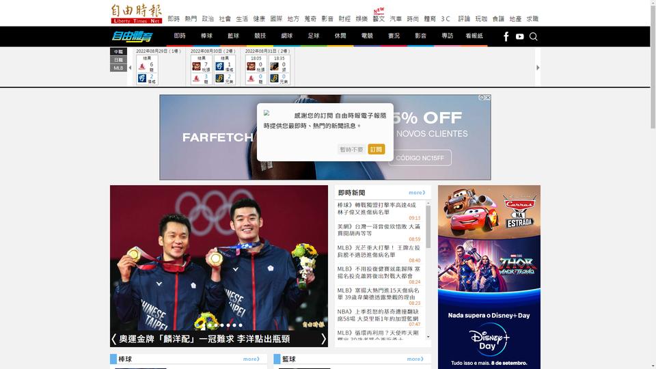Screen dimensions: 656x369
Task: Open news MLB》不用投復健賽就能歸隊
Action: pos(378,273)
